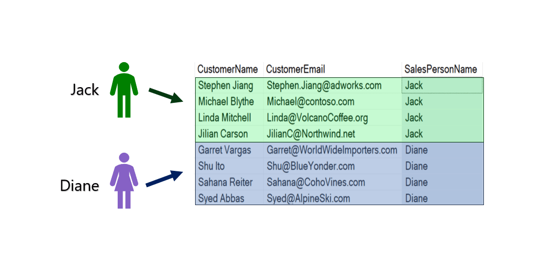The image size is (555, 280).
Task: Select the SalesPersonName column header
Action: coord(442,70)
